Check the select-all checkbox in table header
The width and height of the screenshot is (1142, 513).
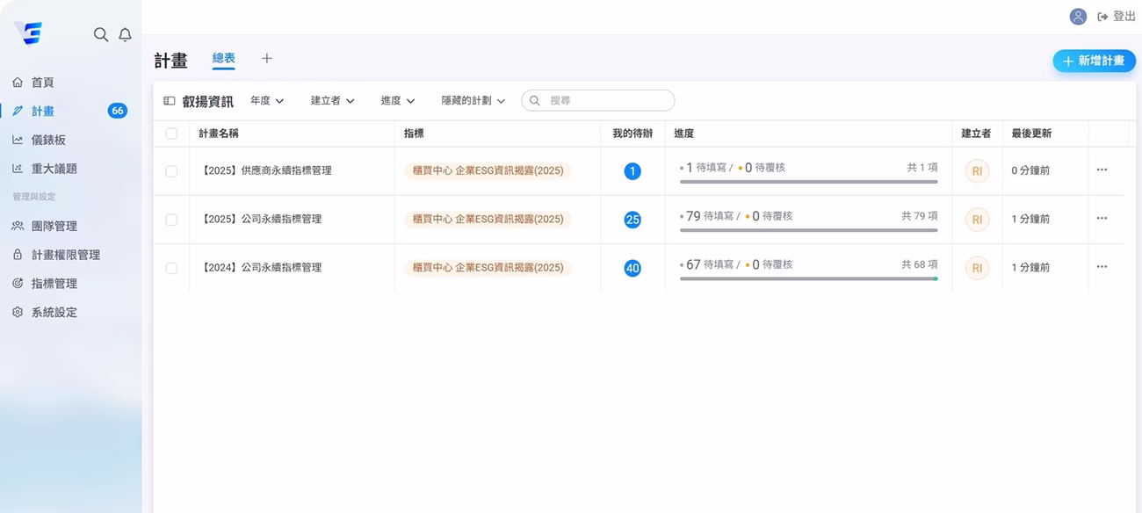pyautogui.click(x=171, y=134)
